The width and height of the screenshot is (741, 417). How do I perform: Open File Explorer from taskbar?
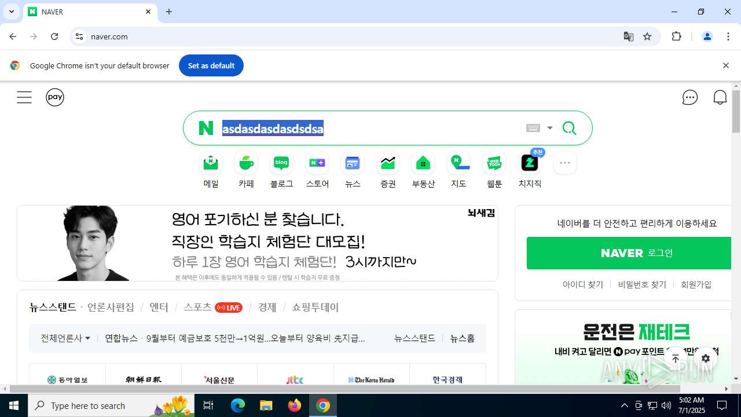coord(266,405)
